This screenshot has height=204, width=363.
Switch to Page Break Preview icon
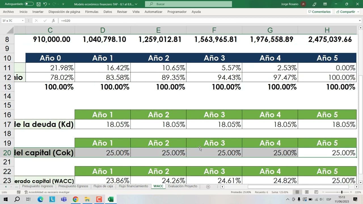pos(316,192)
